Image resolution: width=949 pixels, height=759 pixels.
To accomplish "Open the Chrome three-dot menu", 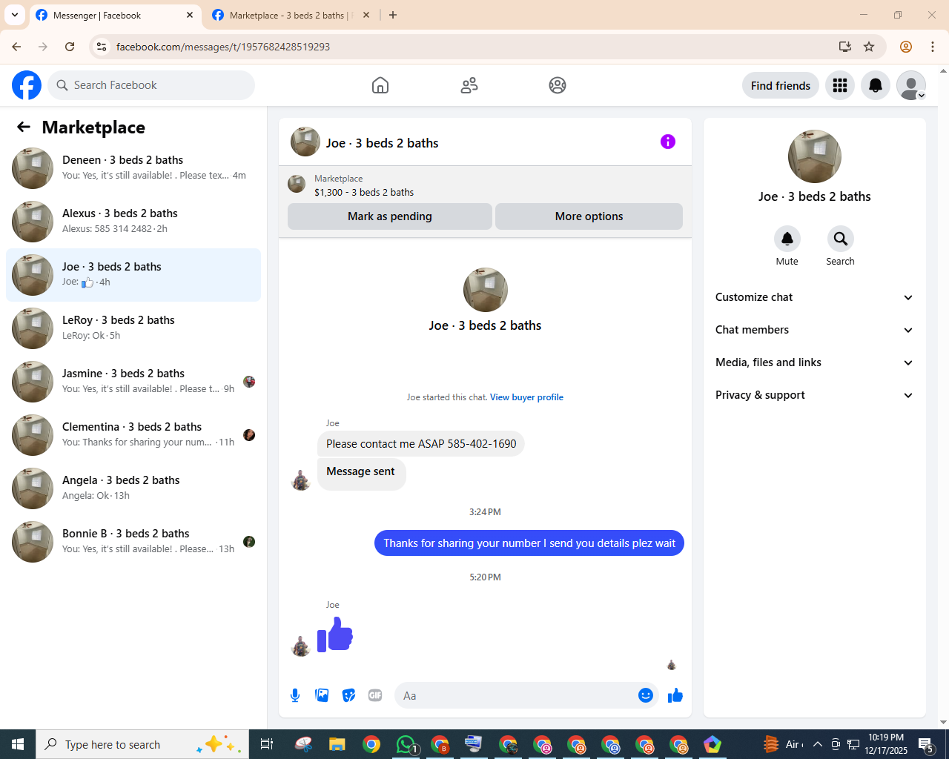I will 933,47.
